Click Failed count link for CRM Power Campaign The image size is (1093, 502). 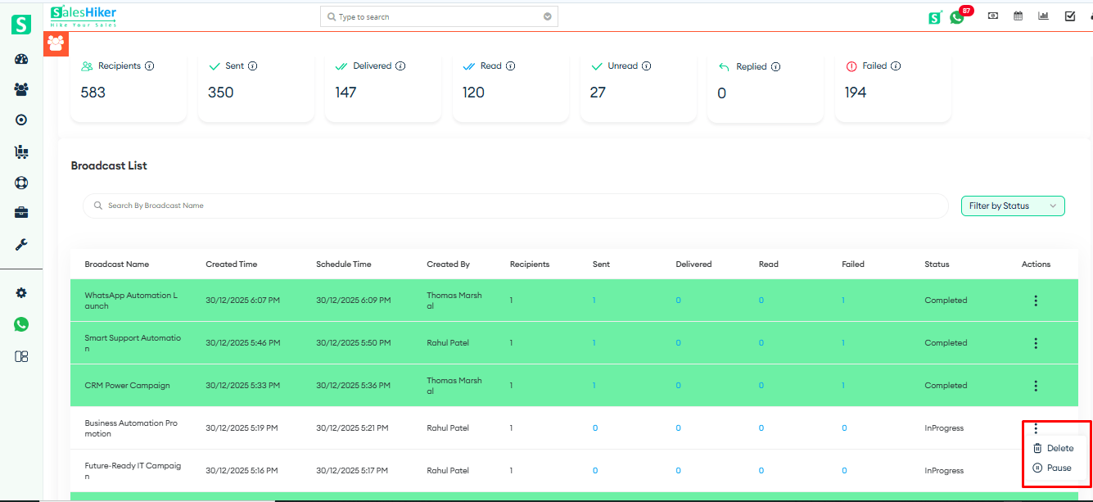843,386
